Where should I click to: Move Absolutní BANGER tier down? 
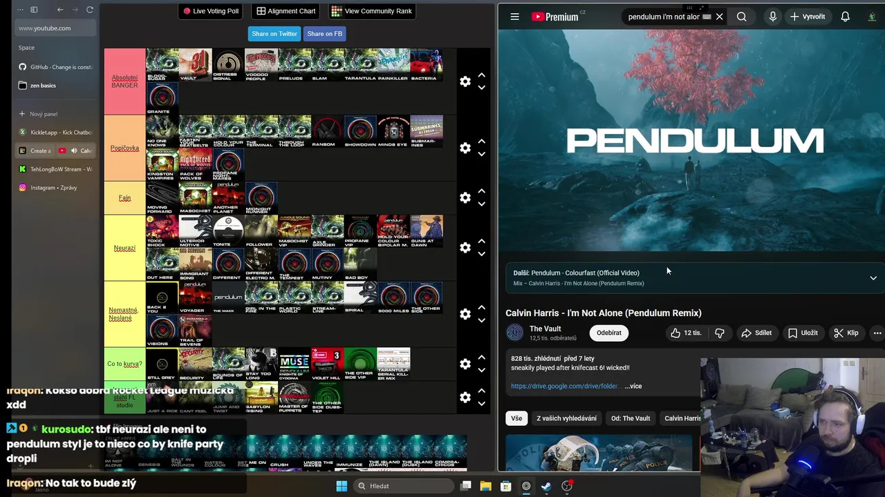pyautogui.click(x=481, y=88)
